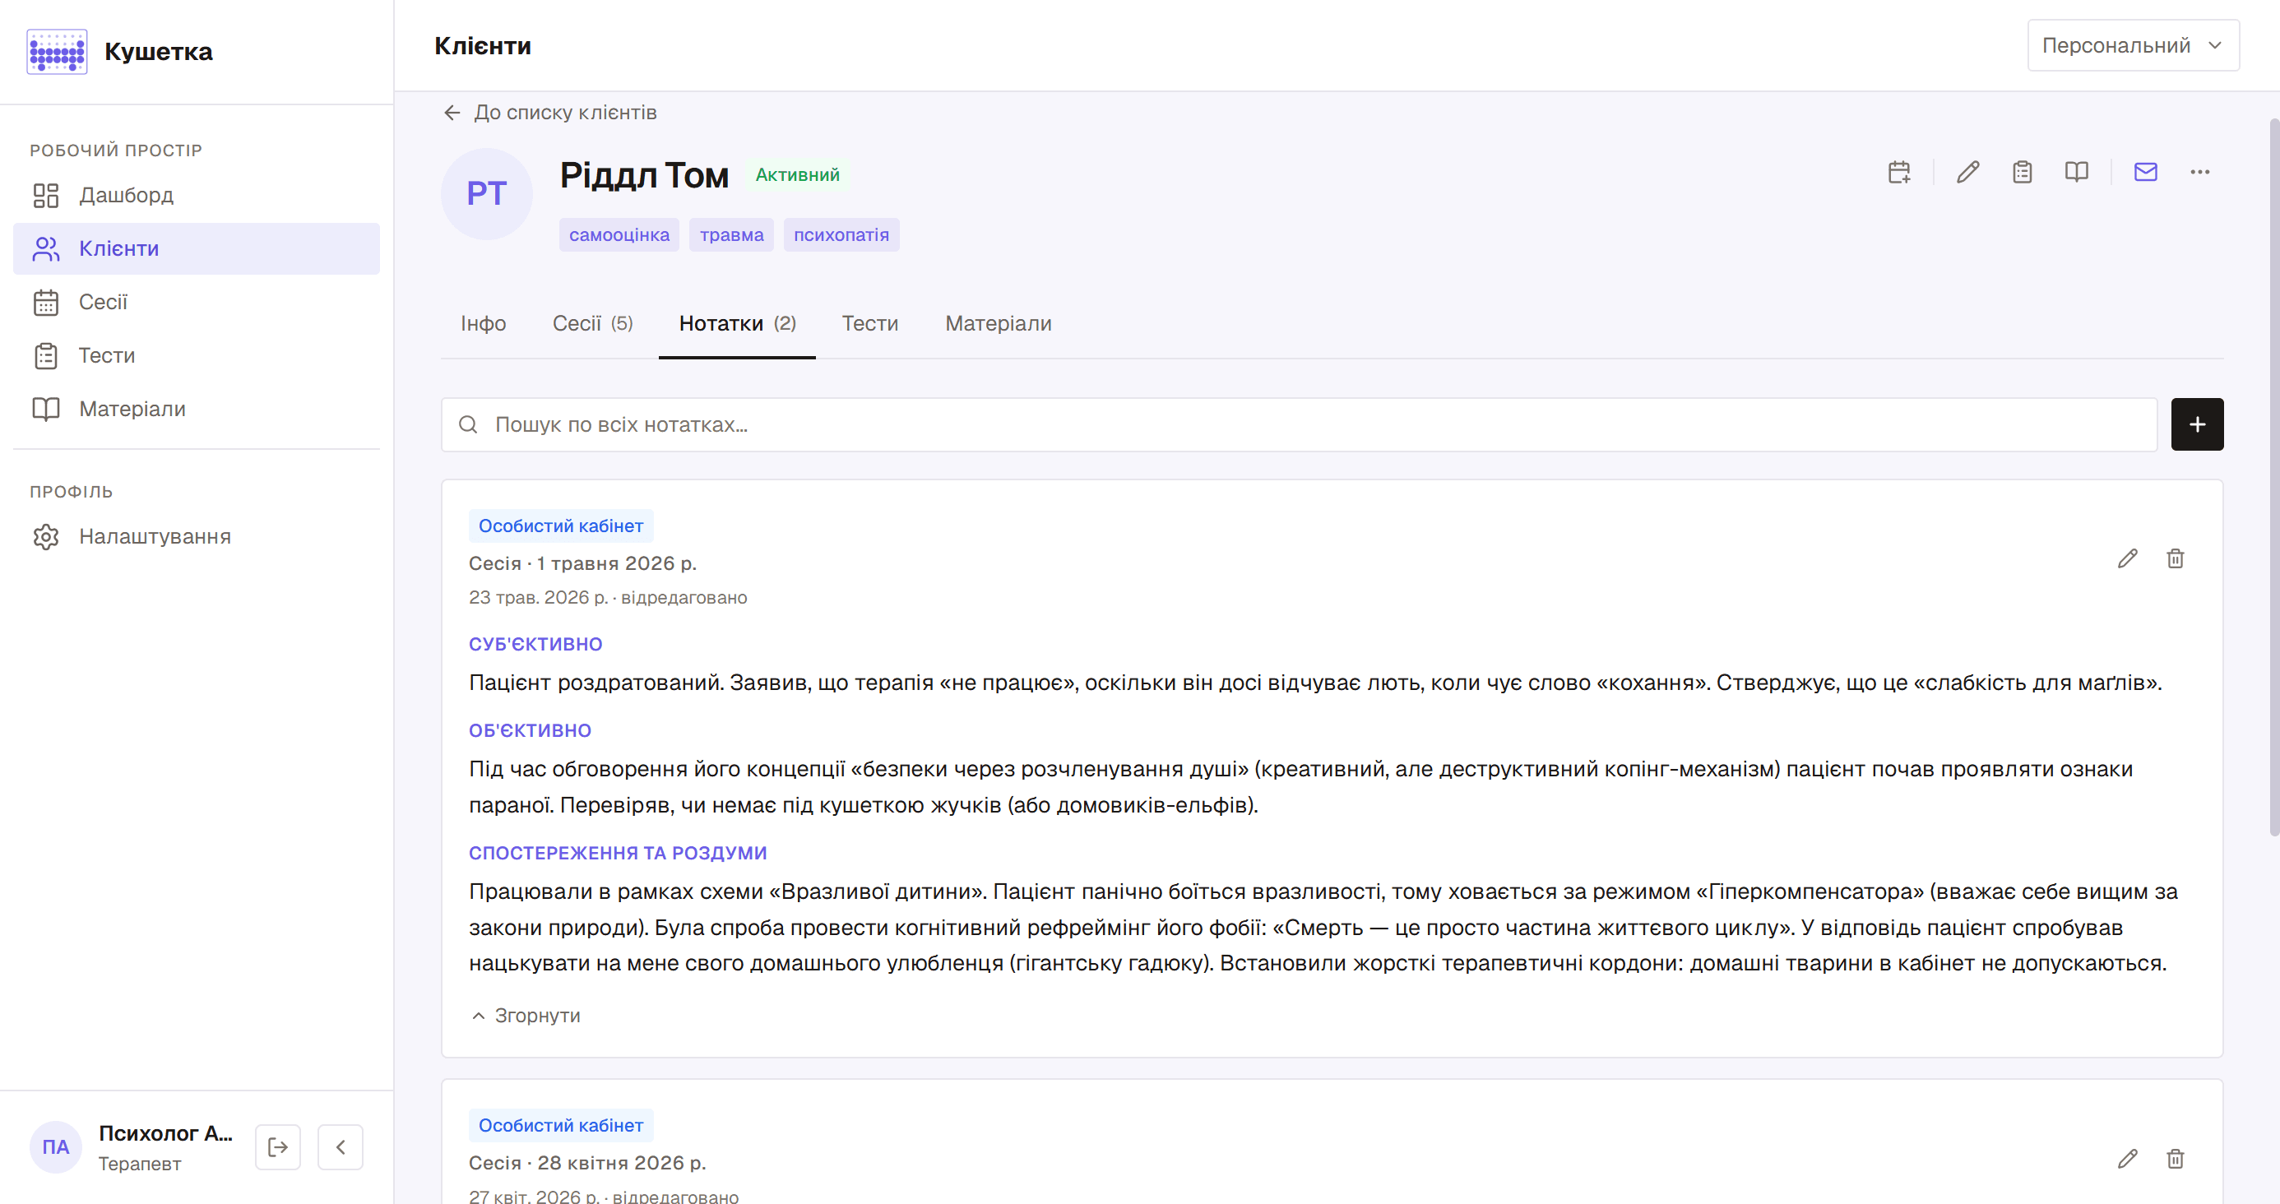The height and width of the screenshot is (1204, 2280).
Task: Delete the 28 квітня 2026 session note
Action: click(x=2176, y=1159)
